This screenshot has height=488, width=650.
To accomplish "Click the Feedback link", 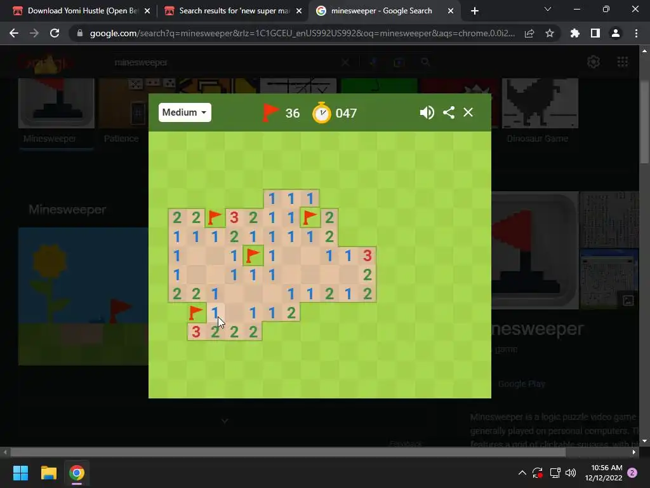I will pos(406,444).
